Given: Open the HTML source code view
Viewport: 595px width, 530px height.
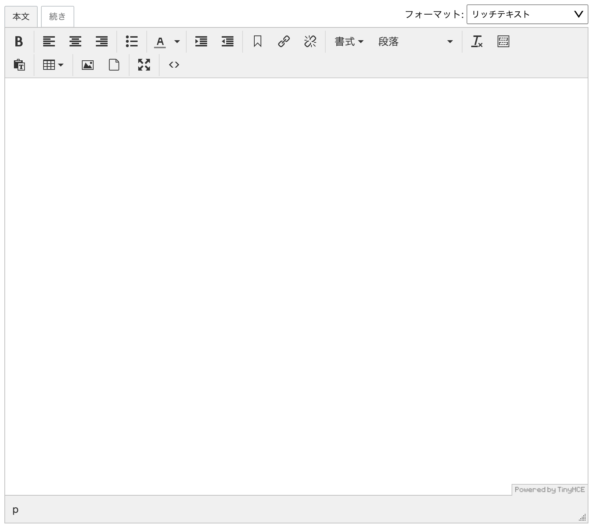Looking at the screenshot, I should (x=174, y=65).
